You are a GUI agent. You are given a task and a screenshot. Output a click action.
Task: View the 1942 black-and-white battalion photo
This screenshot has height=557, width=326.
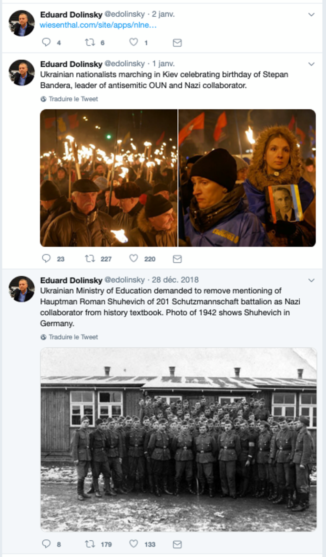pyautogui.click(x=178, y=439)
